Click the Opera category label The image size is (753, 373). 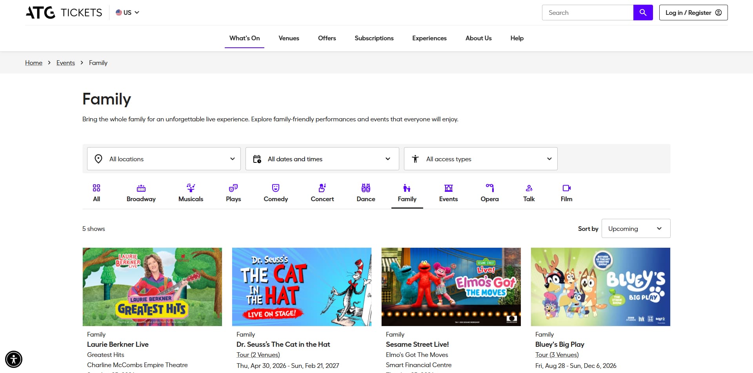point(490,199)
